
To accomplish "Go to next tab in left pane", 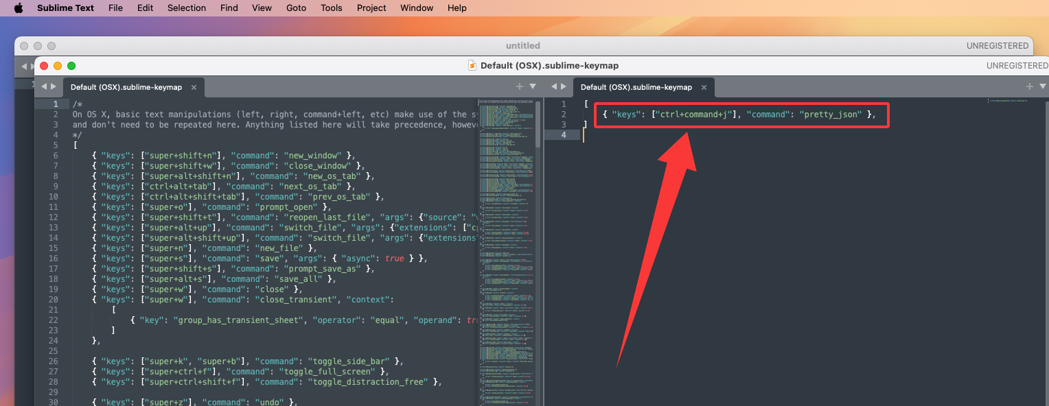I will tap(54, 86).
